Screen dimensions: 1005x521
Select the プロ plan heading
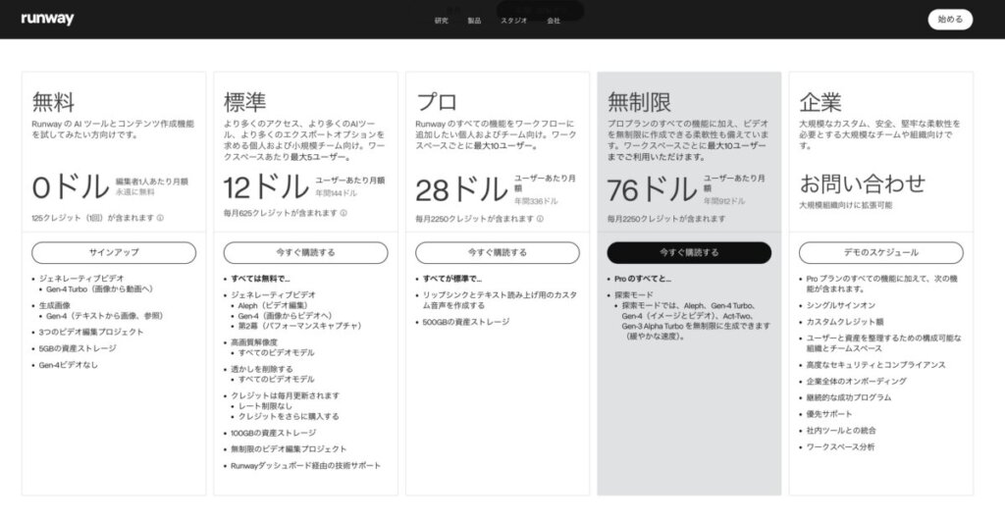pos(437,102)
